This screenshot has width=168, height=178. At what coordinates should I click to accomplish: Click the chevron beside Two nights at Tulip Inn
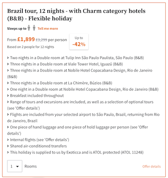tap(8, 58)
